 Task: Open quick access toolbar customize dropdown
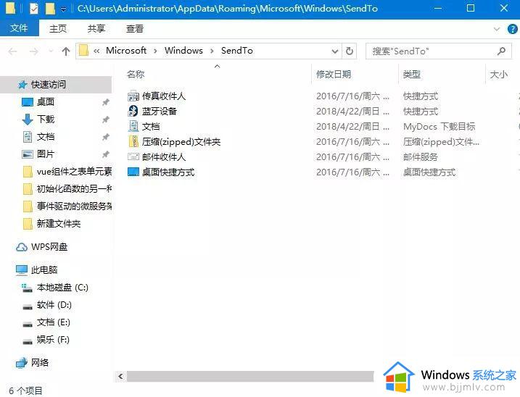point(63,9)
